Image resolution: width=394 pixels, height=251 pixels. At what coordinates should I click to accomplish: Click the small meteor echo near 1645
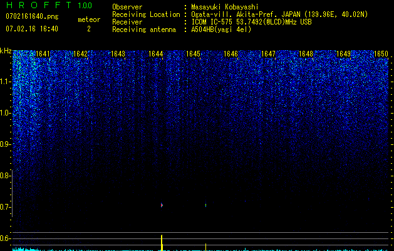pos(206,205)
